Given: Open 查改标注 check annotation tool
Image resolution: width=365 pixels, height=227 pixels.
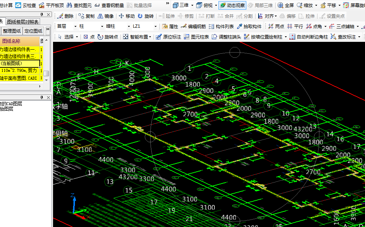Looking at the screenshot, I should [x=343, y=37].
